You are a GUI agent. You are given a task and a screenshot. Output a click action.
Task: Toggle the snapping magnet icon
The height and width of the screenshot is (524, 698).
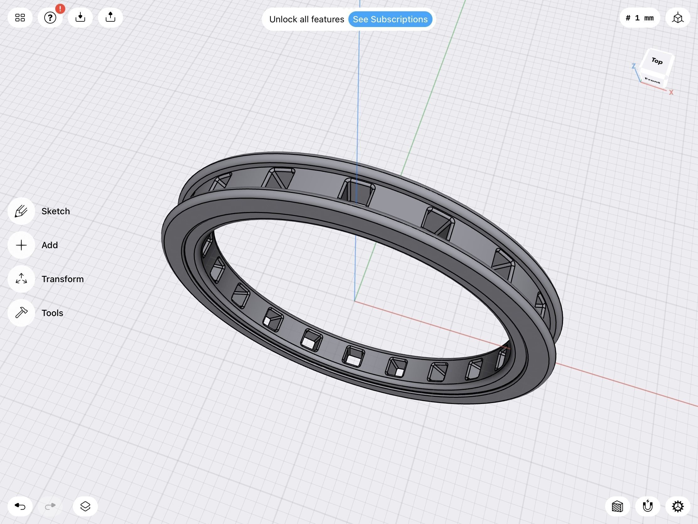[x=647, y=506]
